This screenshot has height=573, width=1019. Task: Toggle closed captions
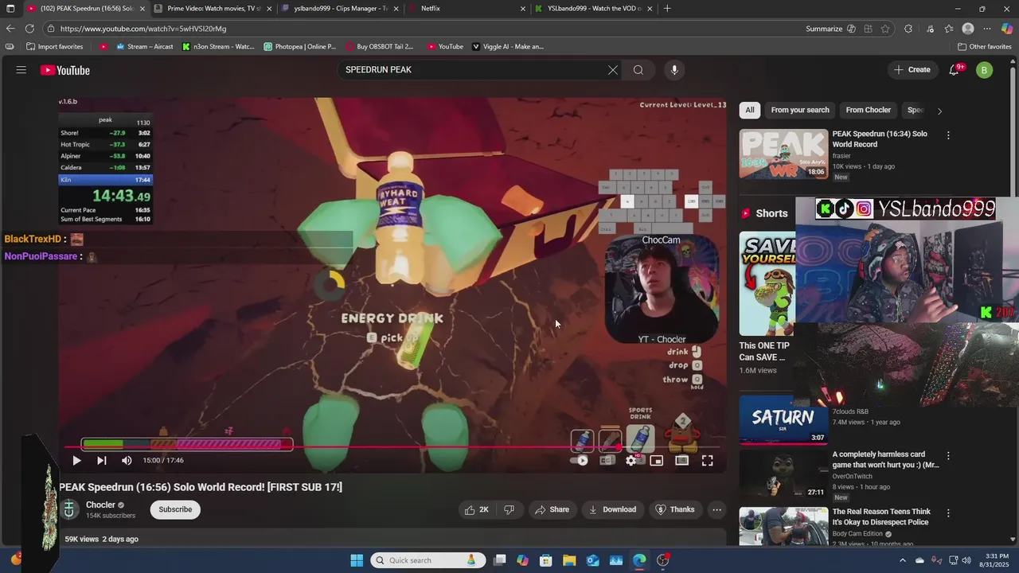point(607,460)
